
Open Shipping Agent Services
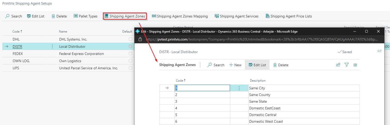pos(236,16)
